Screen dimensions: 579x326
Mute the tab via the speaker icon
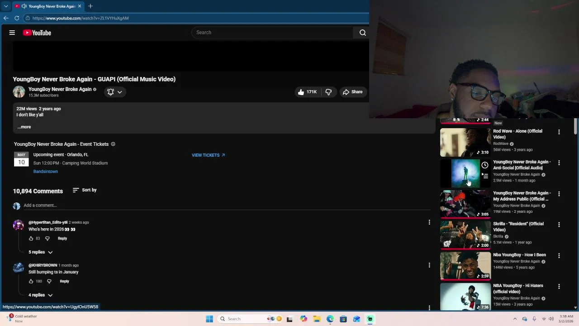click(x=24, y=6)
